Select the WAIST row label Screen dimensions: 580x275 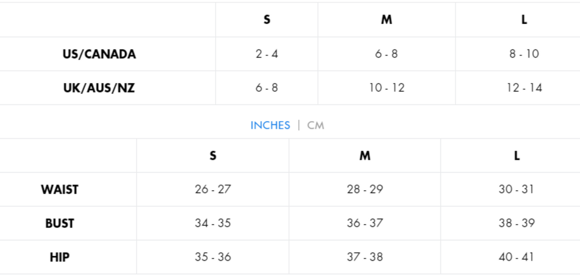(x=59, y=189)
